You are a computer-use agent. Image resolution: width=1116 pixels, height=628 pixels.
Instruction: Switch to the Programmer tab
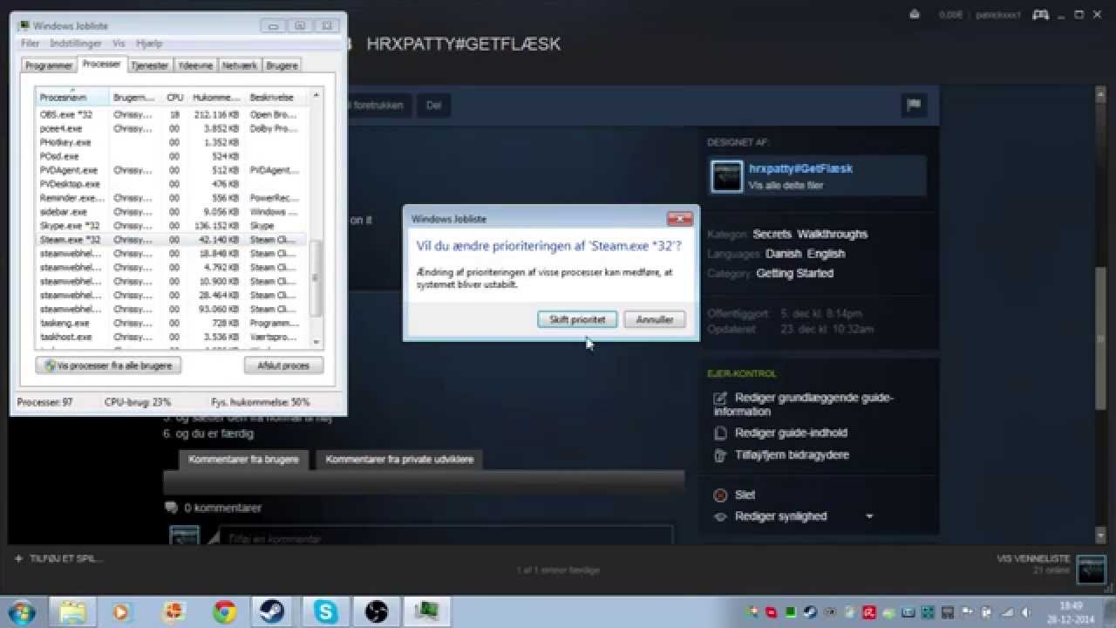click(49, 65)
